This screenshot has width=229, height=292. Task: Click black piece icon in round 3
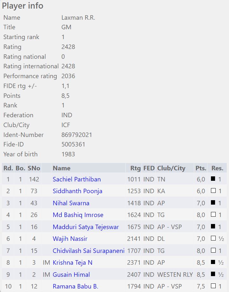click(213, 203)
